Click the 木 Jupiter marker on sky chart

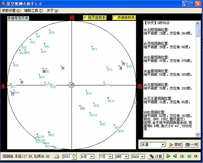62,68
